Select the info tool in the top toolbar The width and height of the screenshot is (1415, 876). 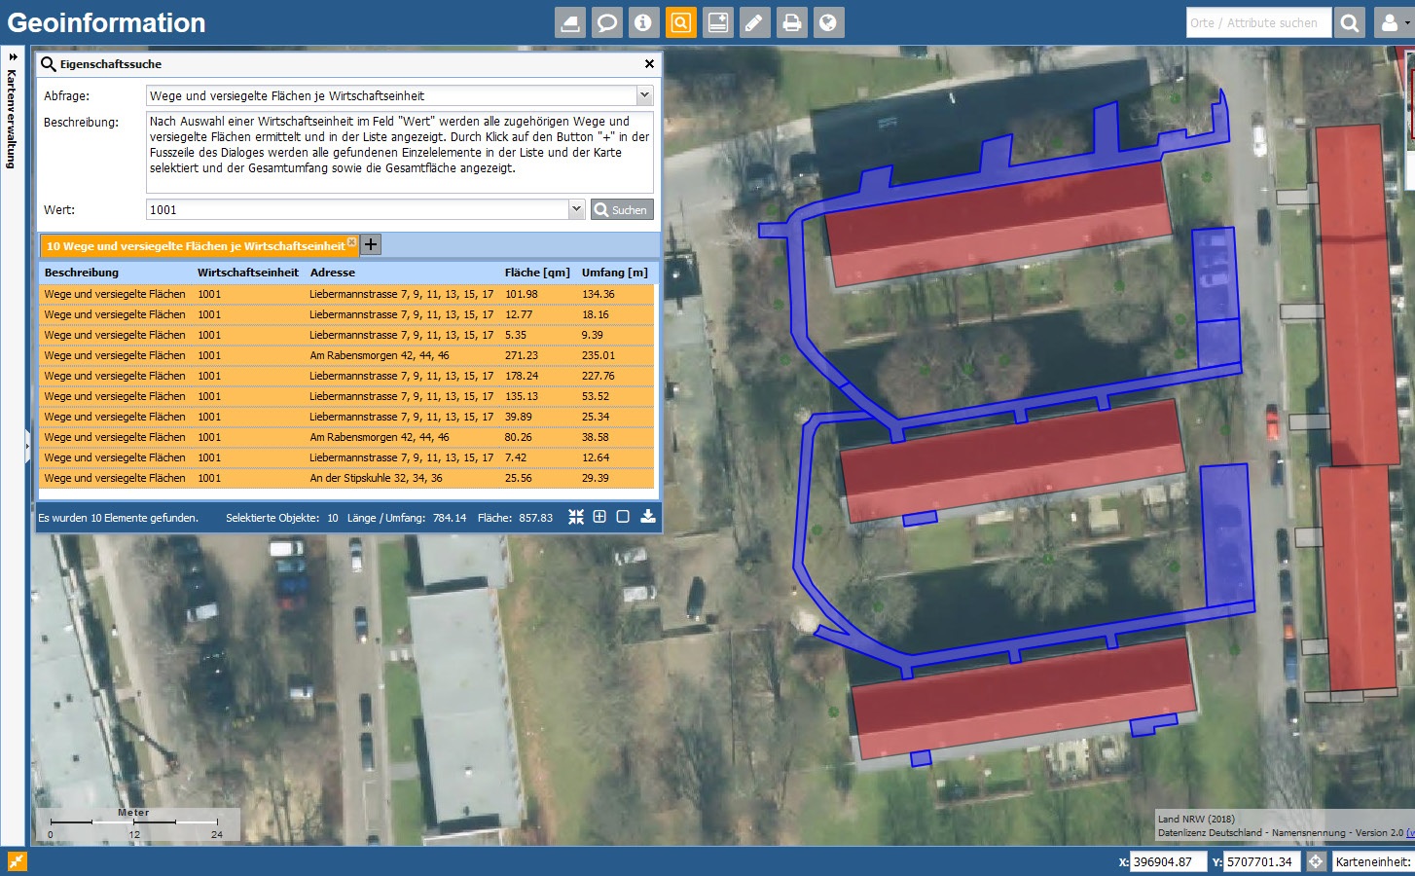pos(644,22)
